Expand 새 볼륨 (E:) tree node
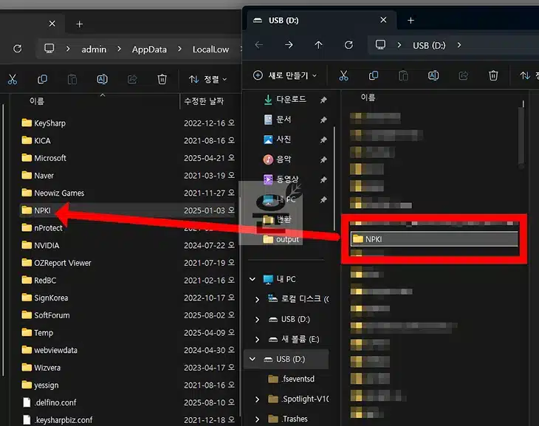 [257, 340]
